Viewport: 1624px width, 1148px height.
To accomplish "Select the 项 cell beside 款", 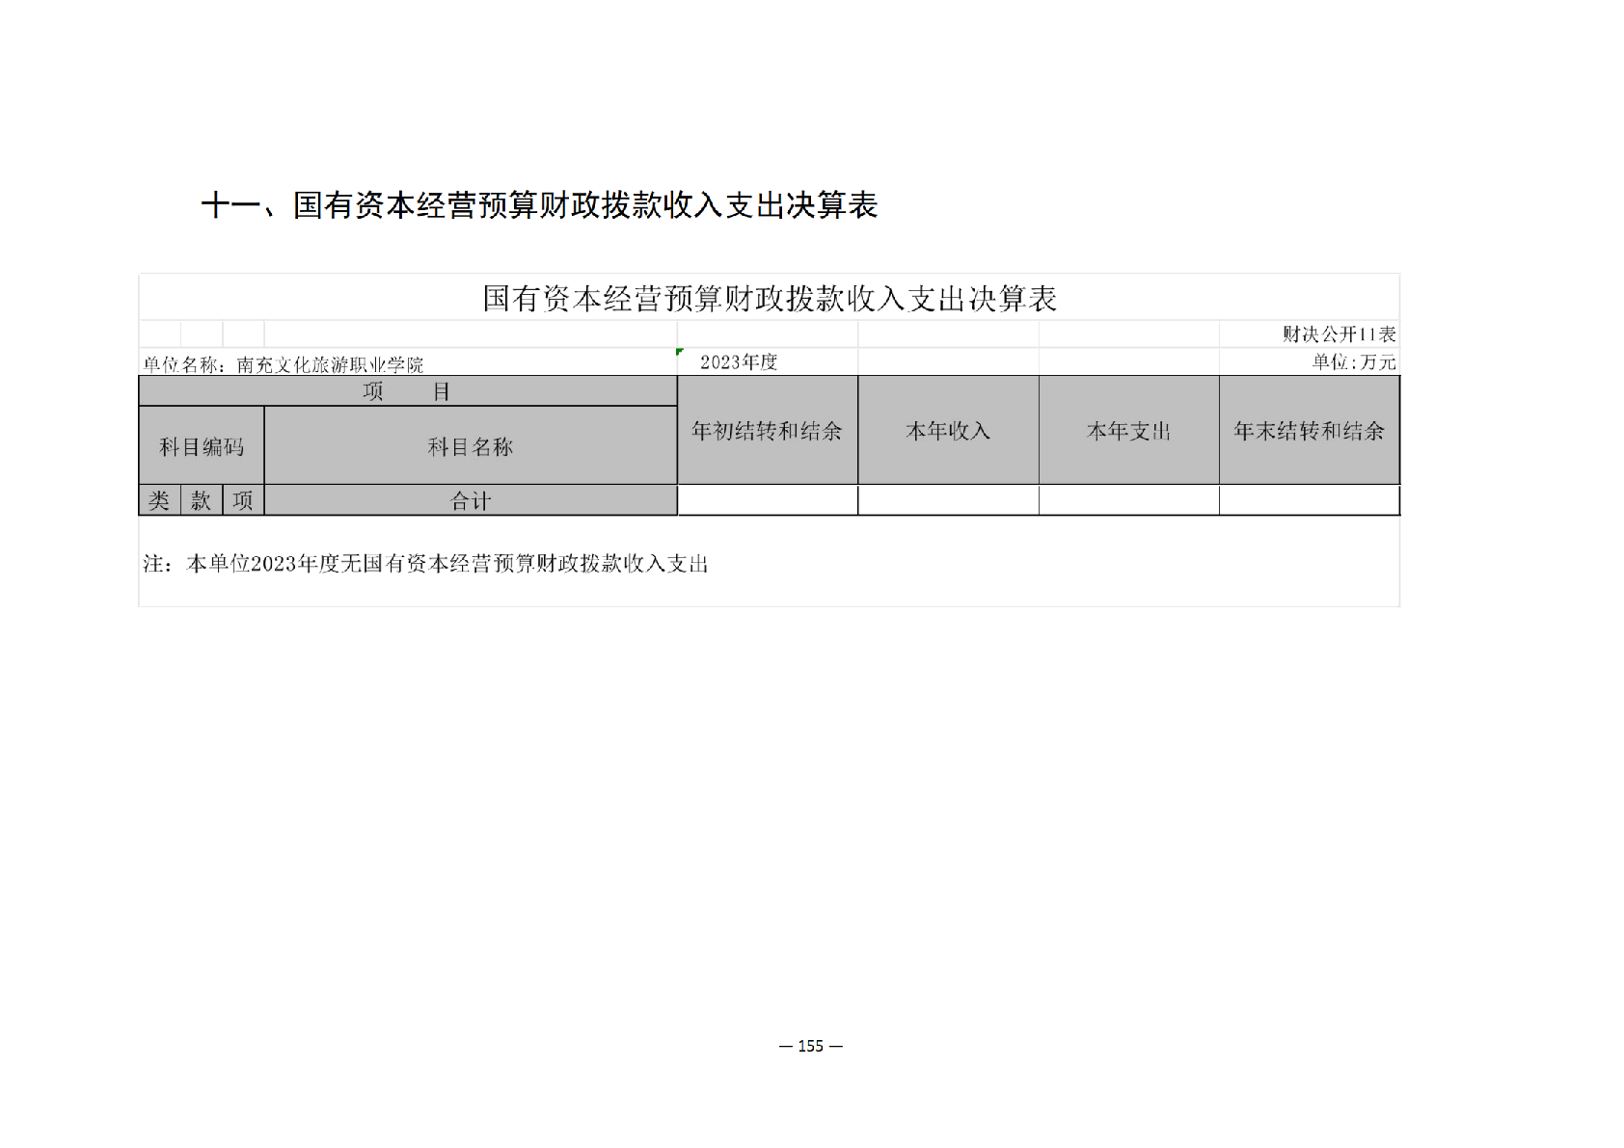I will tap(243, 500).
